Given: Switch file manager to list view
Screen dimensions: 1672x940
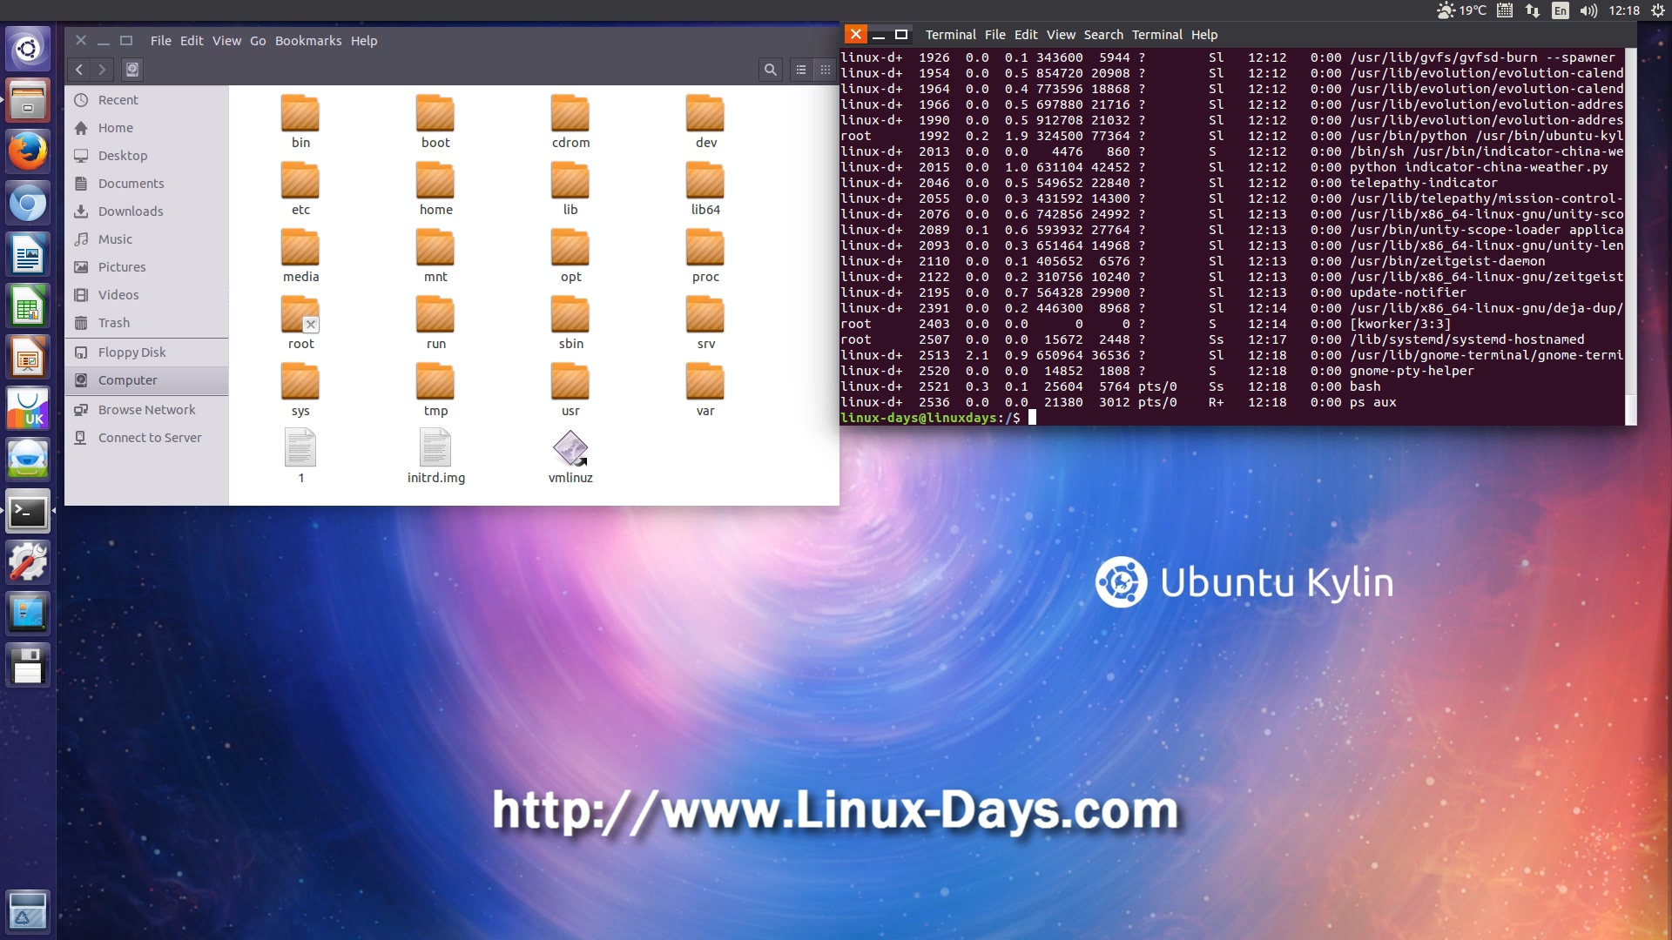Looking at the screenshot, I should (x=801, y=70).
